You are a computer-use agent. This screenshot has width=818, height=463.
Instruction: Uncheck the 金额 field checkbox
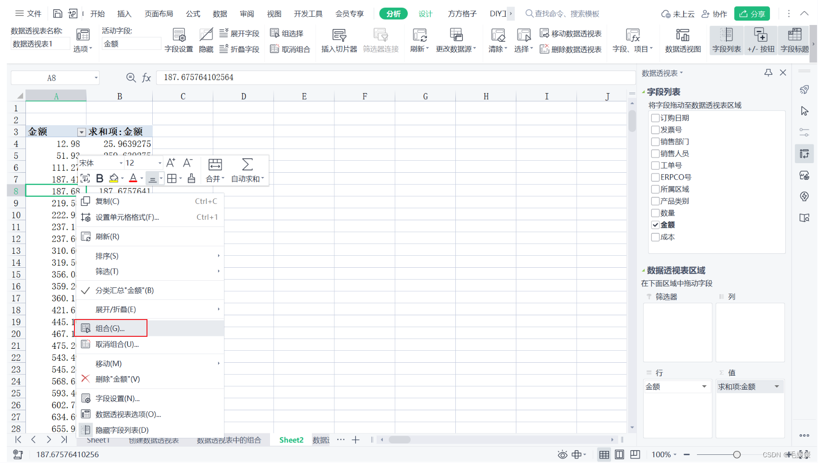[655, 225]
